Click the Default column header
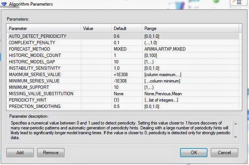The width and height of the screenshot is (249, 165). (x=127, y=28)
